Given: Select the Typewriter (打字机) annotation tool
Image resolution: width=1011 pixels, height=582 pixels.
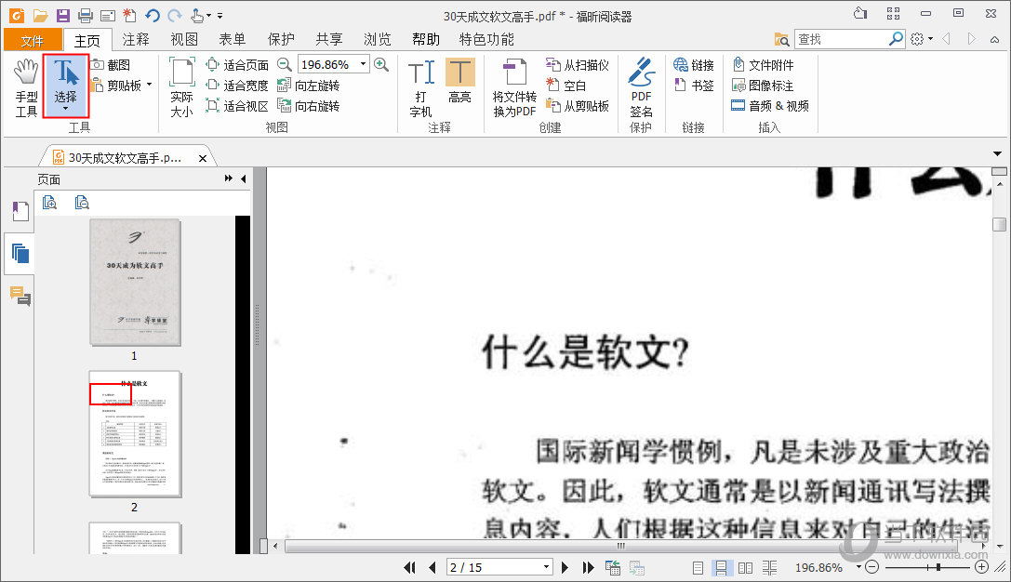Looking at the screenshot, I should click(420, 84).
